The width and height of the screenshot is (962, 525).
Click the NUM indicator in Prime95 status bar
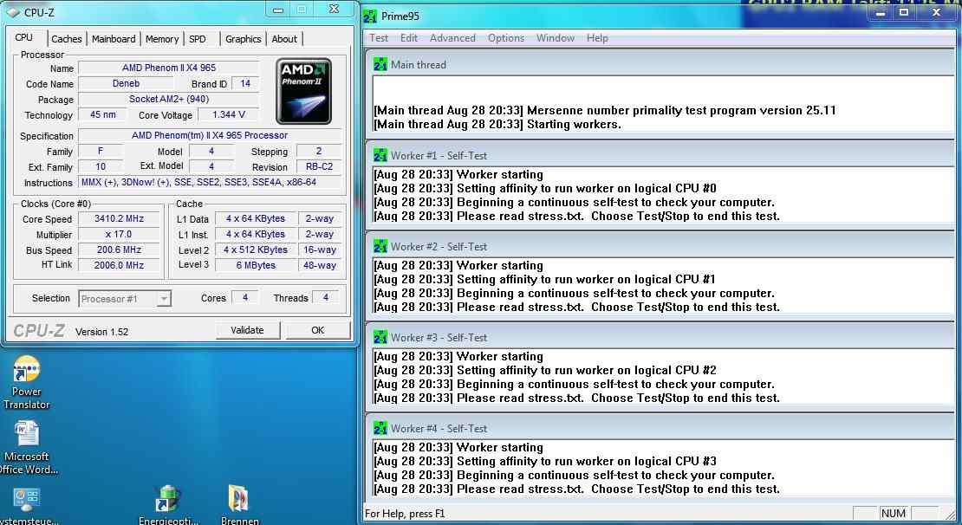[x=894, y=514]
